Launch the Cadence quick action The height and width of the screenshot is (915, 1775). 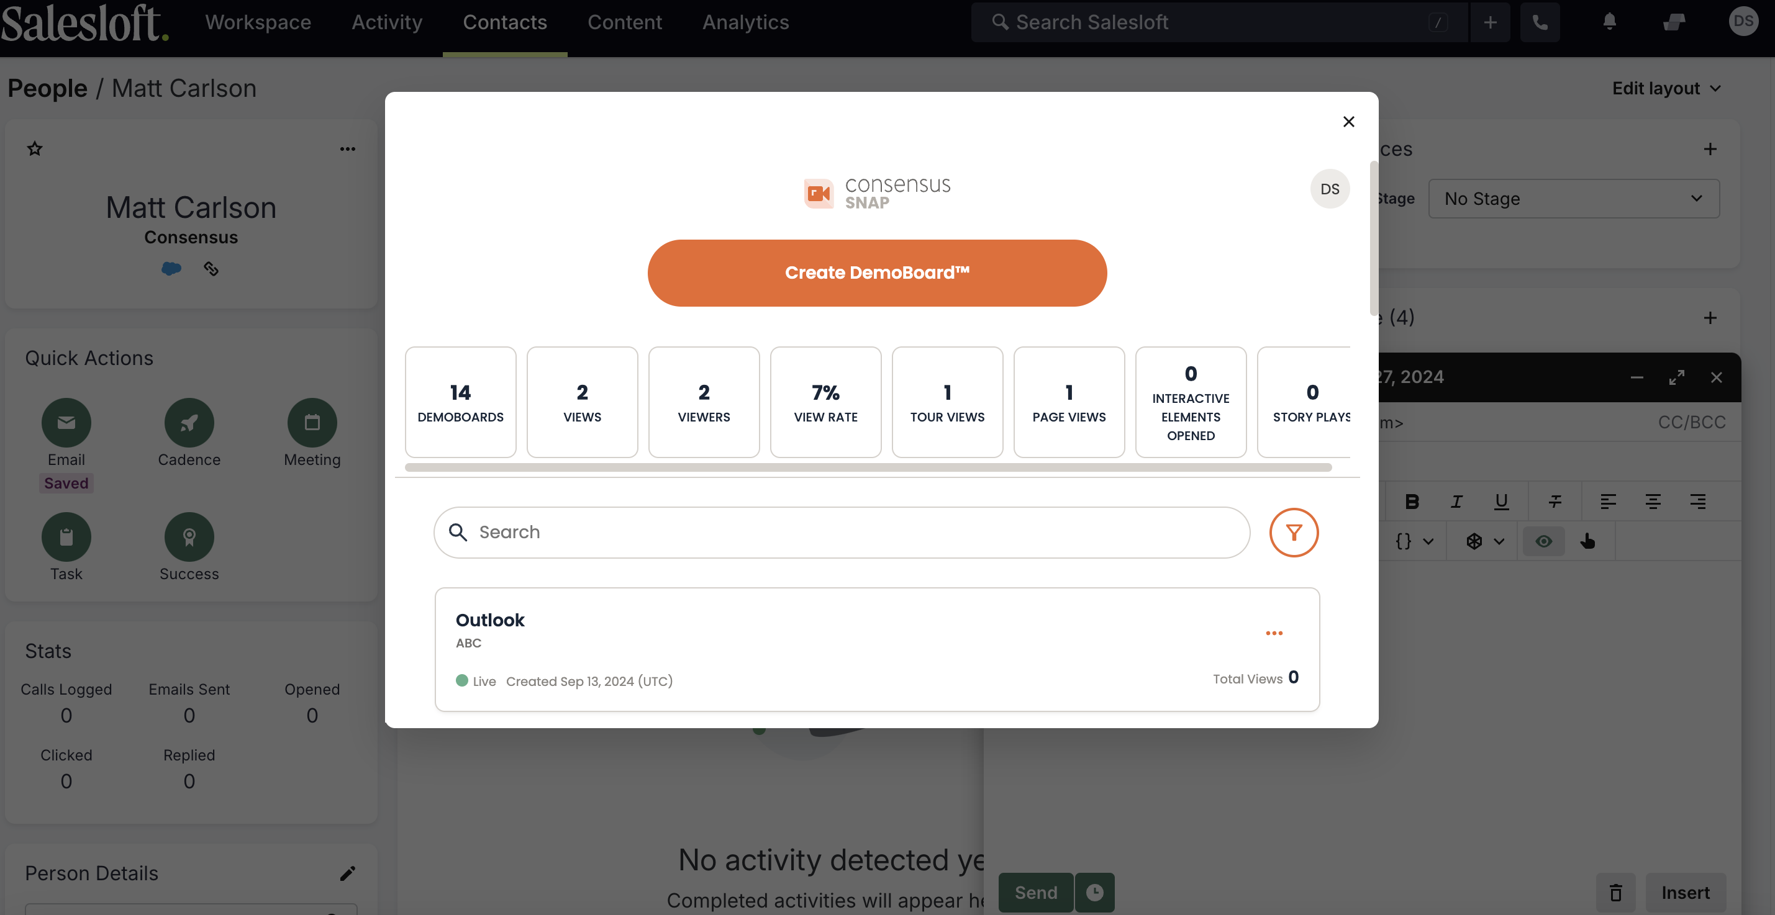pyautogui.click(x=189, y=423)
